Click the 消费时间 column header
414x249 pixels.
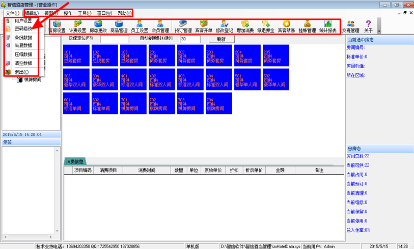click(x=147, y=170)
